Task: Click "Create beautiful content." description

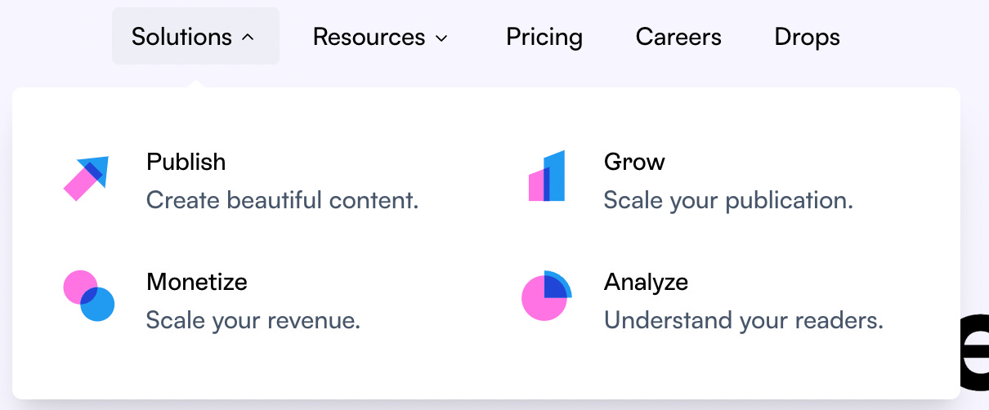Action: point(283,200)
